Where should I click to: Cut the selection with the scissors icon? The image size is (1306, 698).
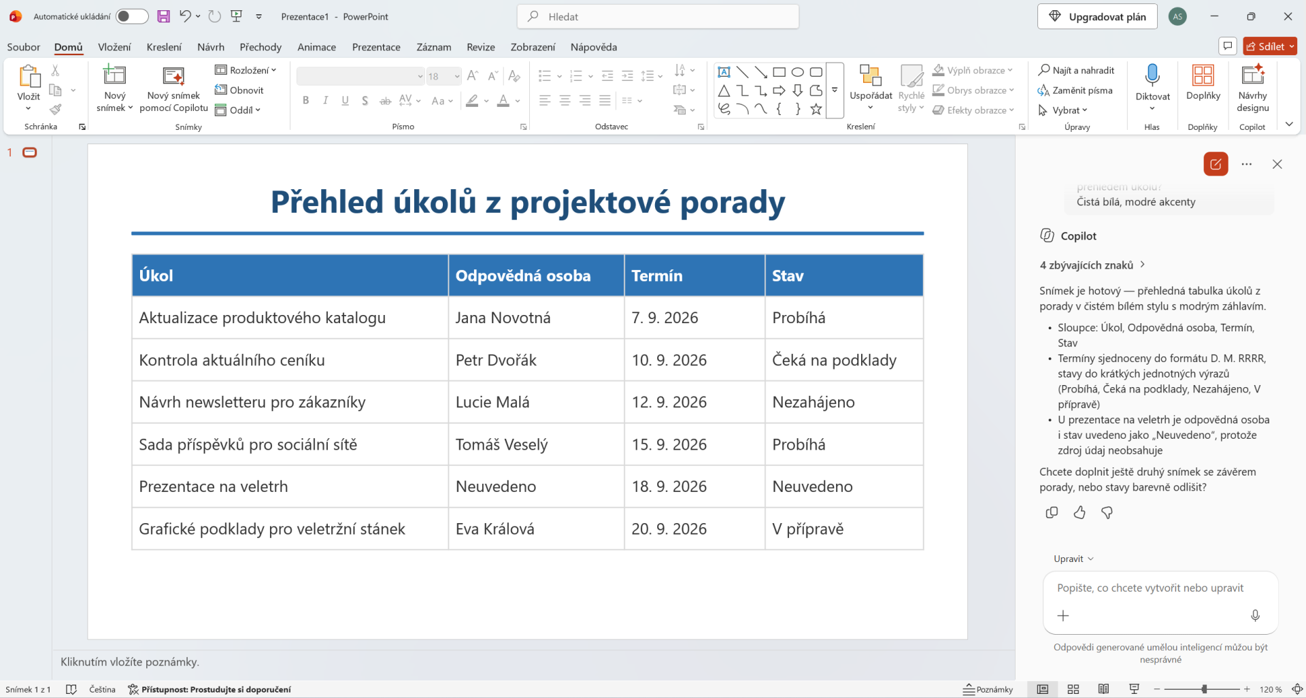56,71
